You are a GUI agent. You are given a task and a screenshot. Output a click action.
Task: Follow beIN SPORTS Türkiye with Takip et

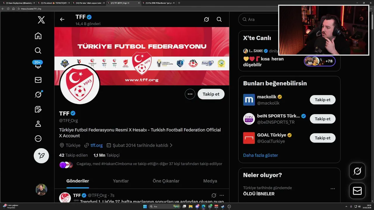click(323, 119)
